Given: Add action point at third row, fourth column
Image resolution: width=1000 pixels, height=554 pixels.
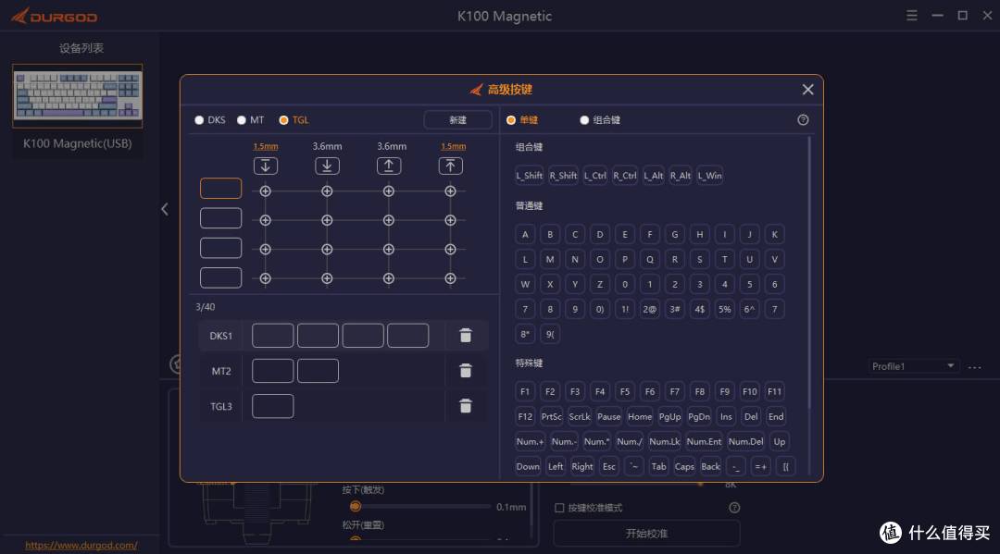Looking at the screenshot, I should [x=450, y=250].
